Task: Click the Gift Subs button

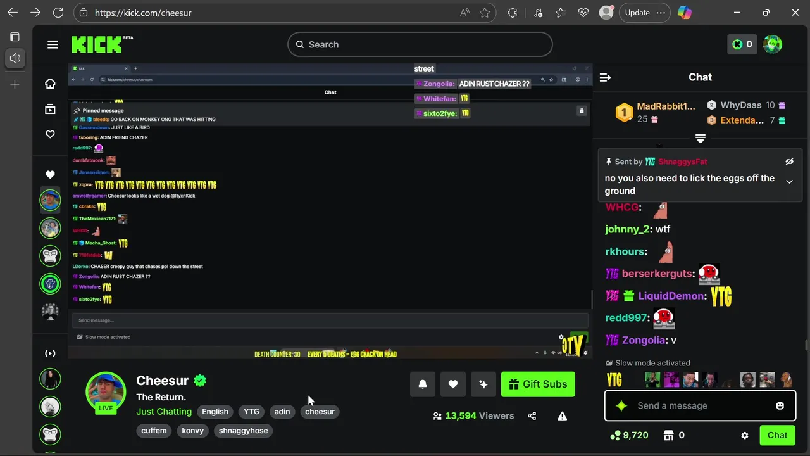Action: 538,384
